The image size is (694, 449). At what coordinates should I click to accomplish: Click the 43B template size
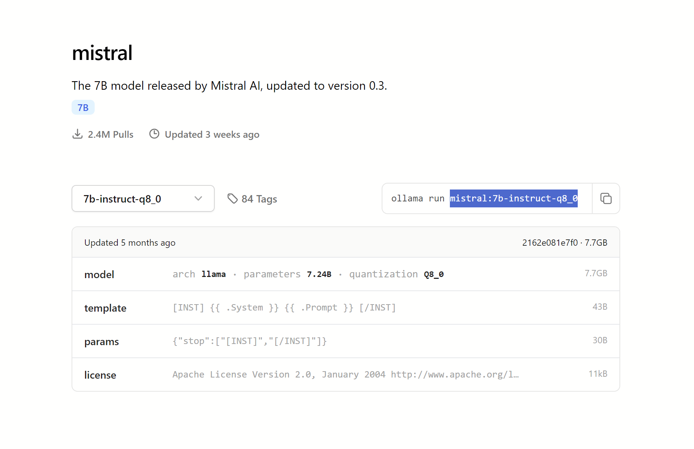coord(600,307)
